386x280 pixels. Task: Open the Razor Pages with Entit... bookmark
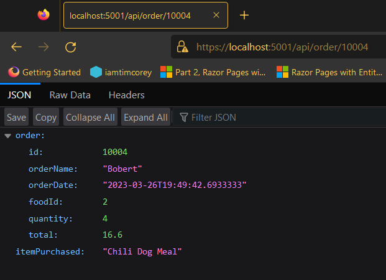(329, 72)
